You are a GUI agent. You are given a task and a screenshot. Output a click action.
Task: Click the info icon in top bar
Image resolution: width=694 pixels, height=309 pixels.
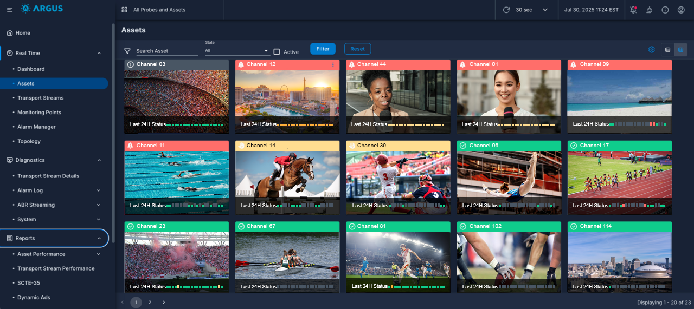tap(665, 10)
